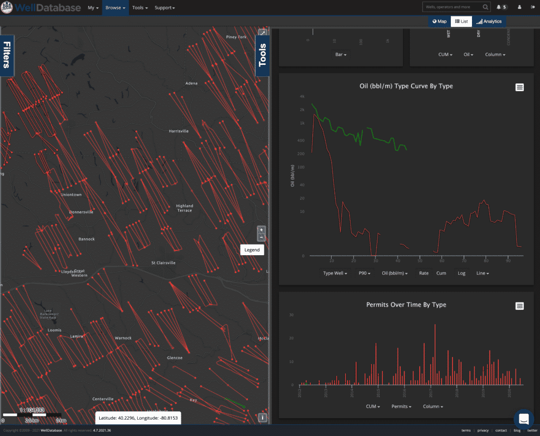
Task: Click the Bannock map label
Action: (86, 239)
